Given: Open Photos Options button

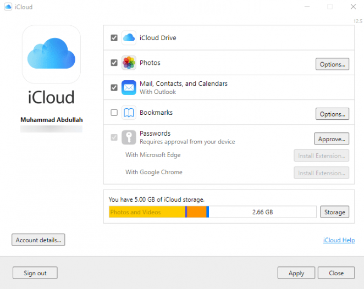Looking at the screenshot, I should (332, 64).
